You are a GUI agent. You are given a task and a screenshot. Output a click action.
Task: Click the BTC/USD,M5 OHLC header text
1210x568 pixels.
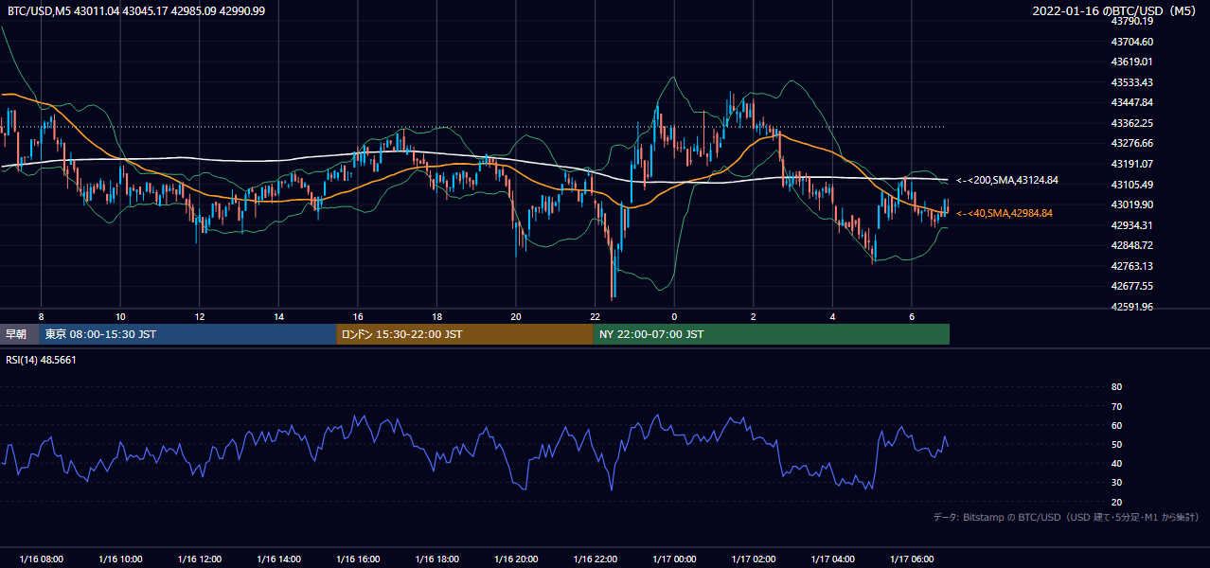click(x=136, y=10)
